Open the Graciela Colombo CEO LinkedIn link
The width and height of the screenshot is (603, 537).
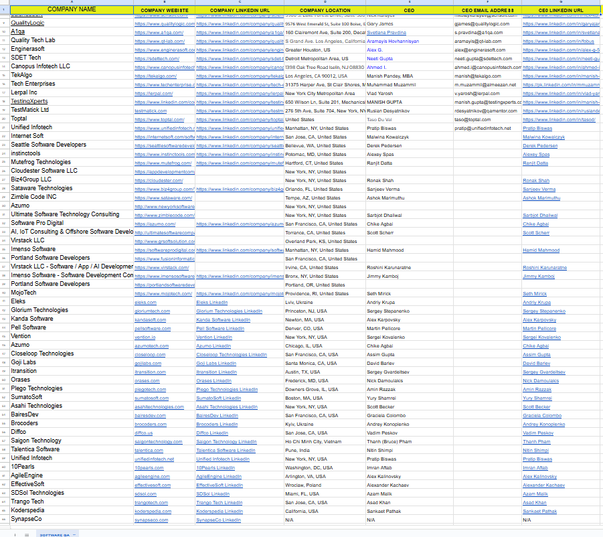click(542, 415)
